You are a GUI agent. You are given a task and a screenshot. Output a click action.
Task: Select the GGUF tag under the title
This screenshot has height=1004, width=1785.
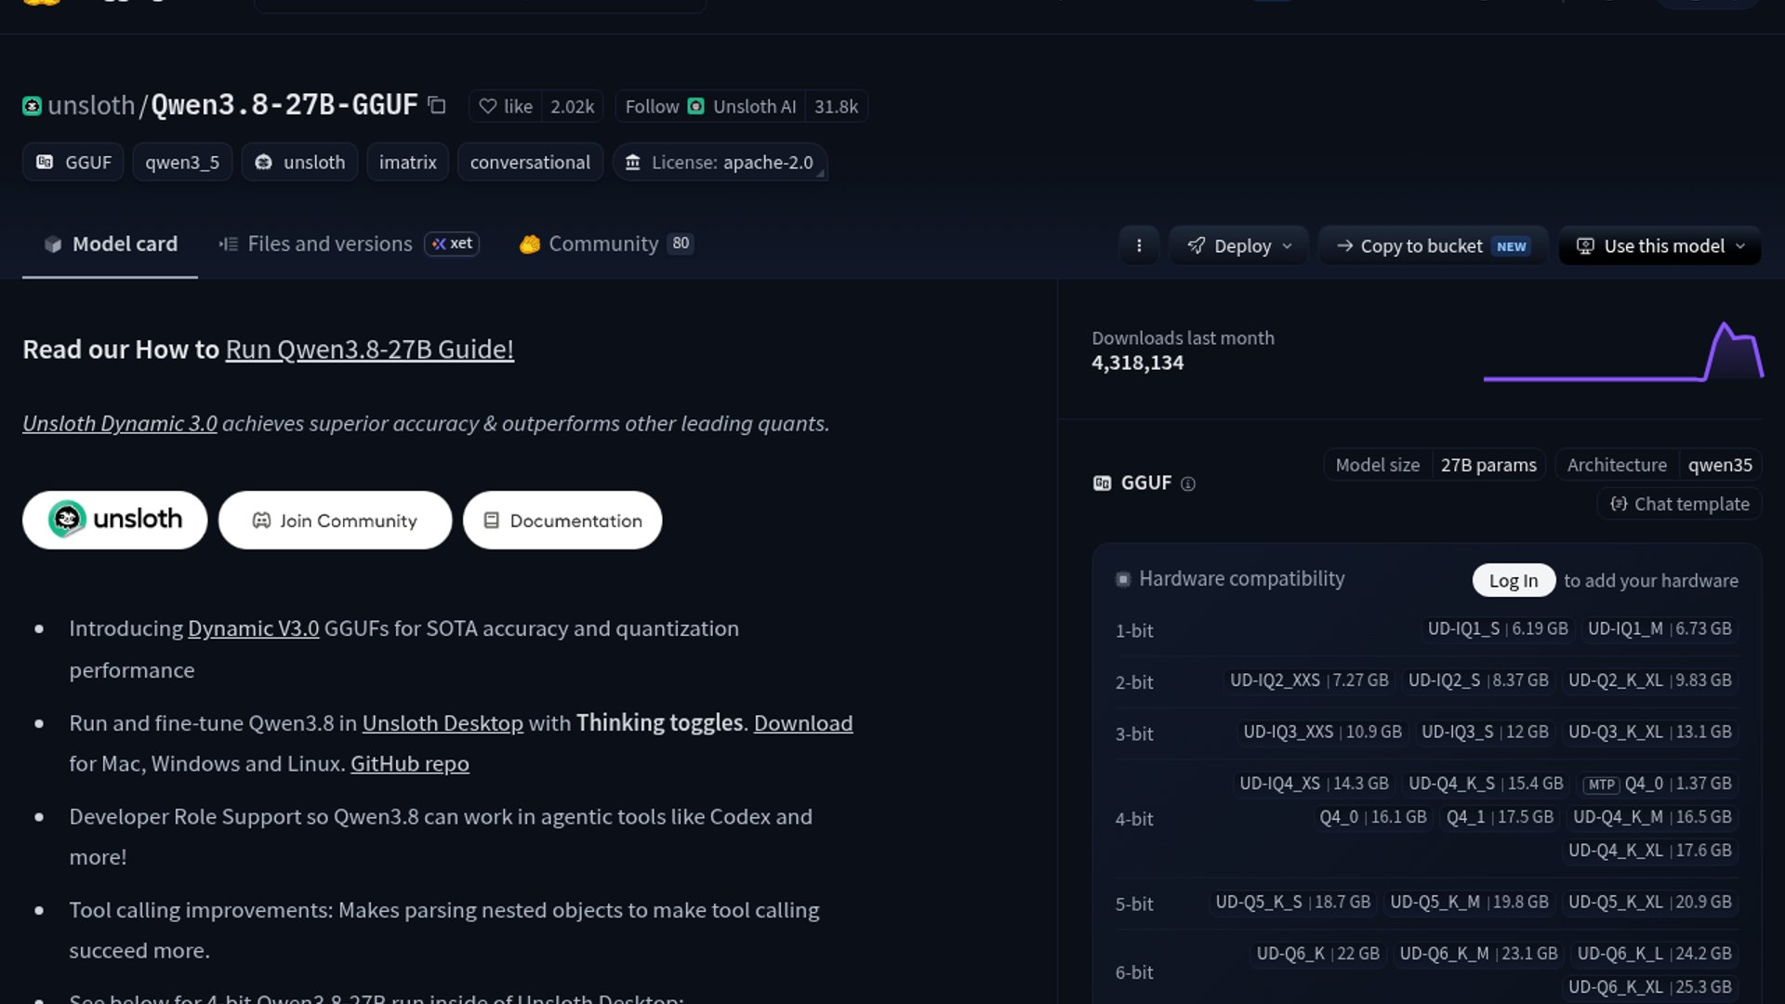tap(73, 163)
